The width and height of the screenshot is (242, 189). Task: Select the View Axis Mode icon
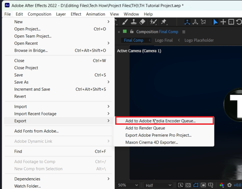tap(203, 22)
